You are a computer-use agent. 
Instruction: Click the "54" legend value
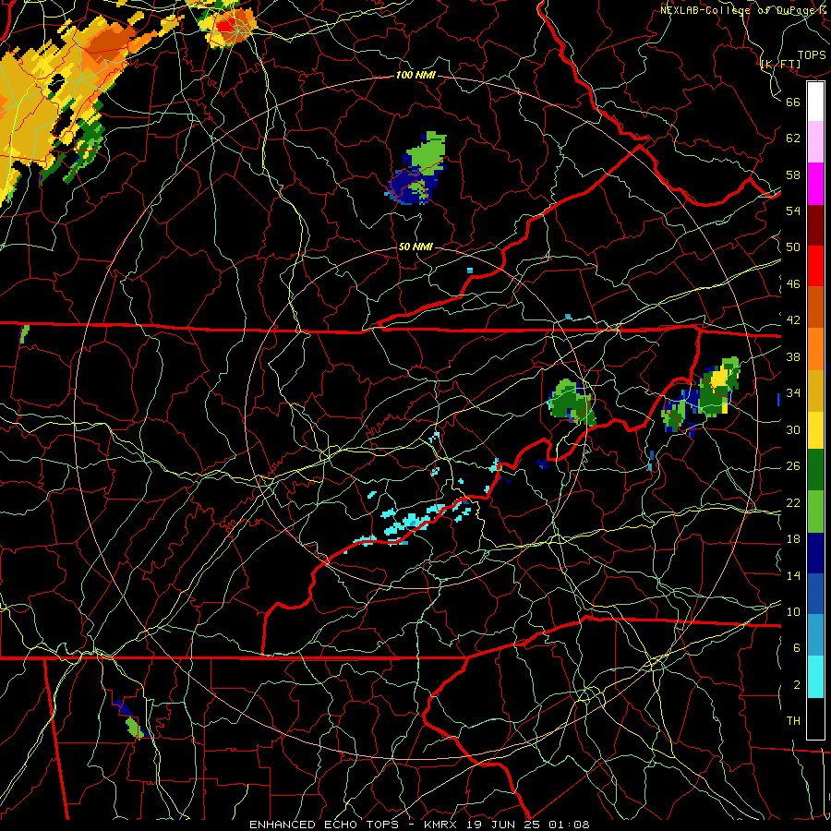coord(793,211)
